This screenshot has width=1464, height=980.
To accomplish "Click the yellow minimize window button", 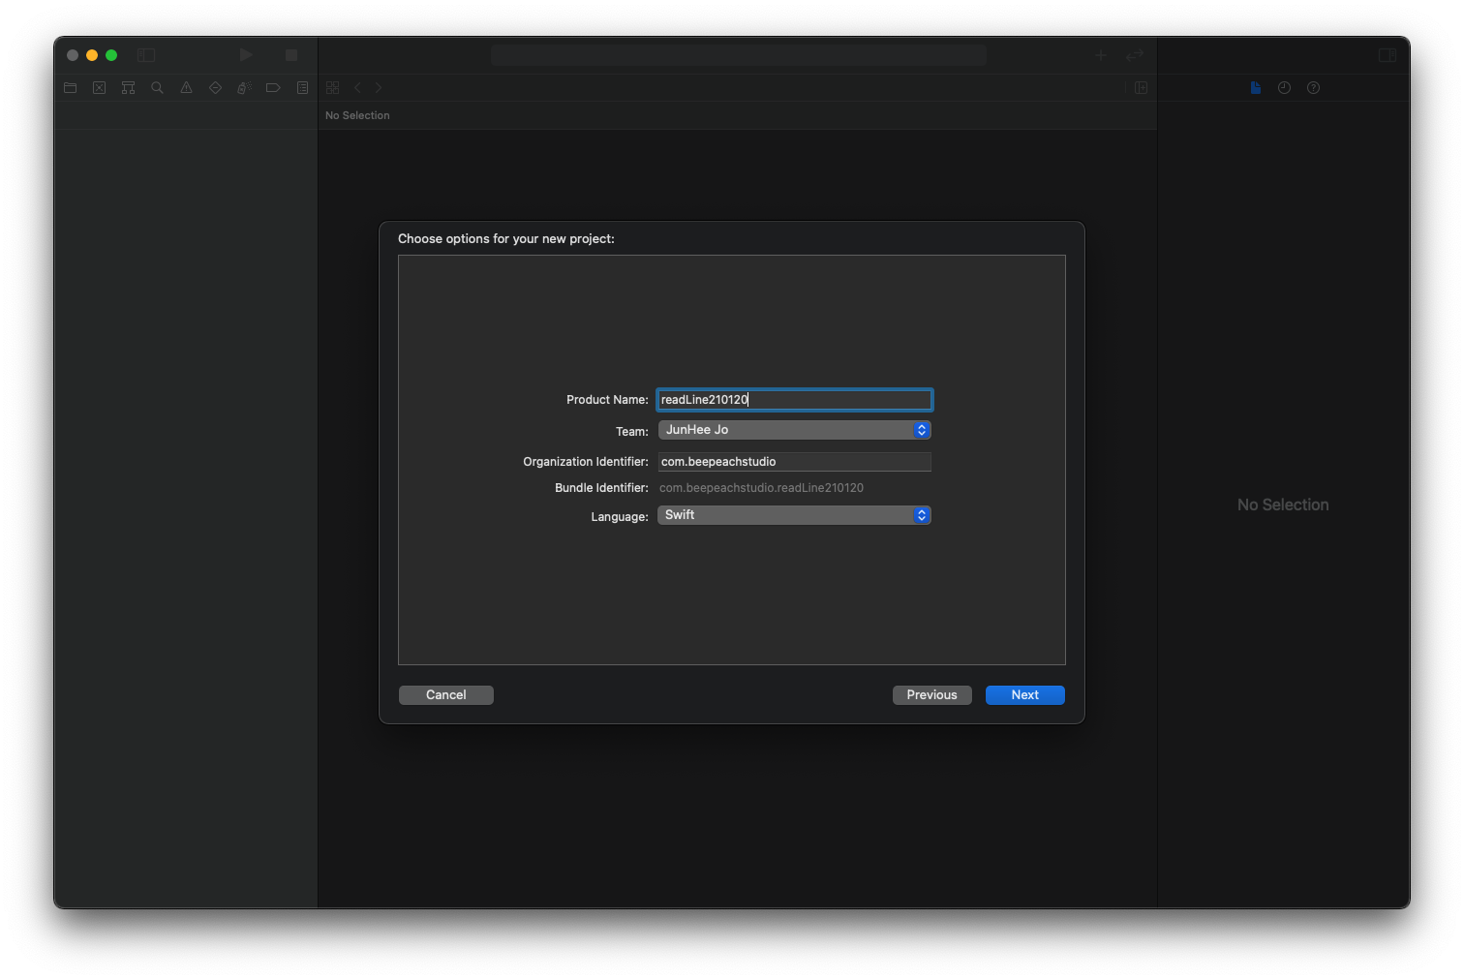I will pyautogui.click(x=92, y=55).
